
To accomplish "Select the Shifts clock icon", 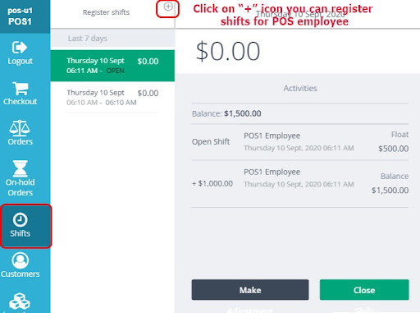I will pyautogui.click(x=20, y=219).
